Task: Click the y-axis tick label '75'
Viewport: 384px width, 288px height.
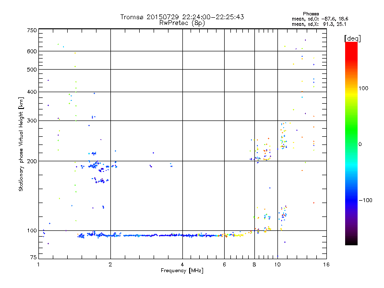Action: coord(34,257)
